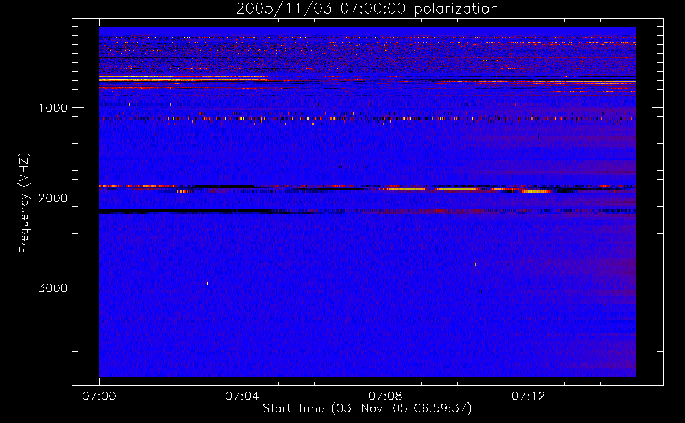The width and height of the screenshot is (685, 423).
Task: Click the 07:08 time tick label
Action: coord(385,396)
